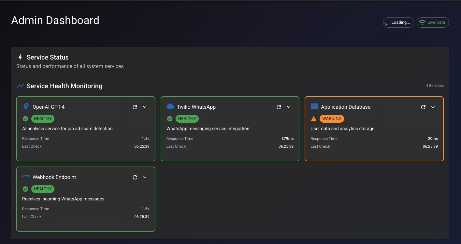The width and height of the screenshot is (461, 244).
Task: Click the lightning bolt Service Status icon
Action: click(20, 58)
